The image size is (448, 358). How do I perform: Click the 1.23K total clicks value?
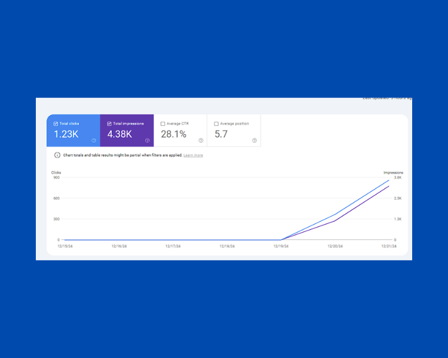point(66,134)
